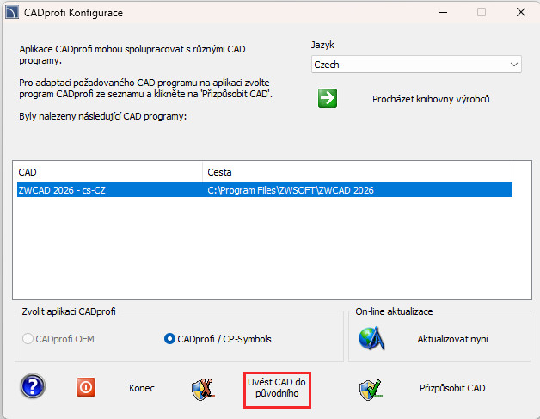The image size is (540, 419).
Task: Click the CAD column header
Action: pos(107,172)
